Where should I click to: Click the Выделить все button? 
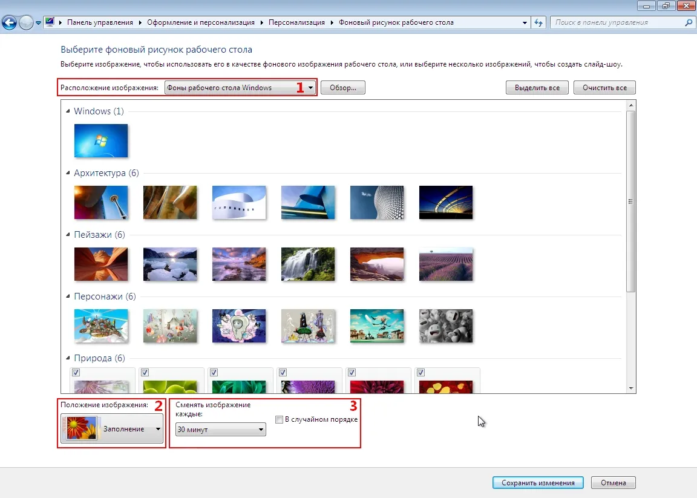point(537,88)
